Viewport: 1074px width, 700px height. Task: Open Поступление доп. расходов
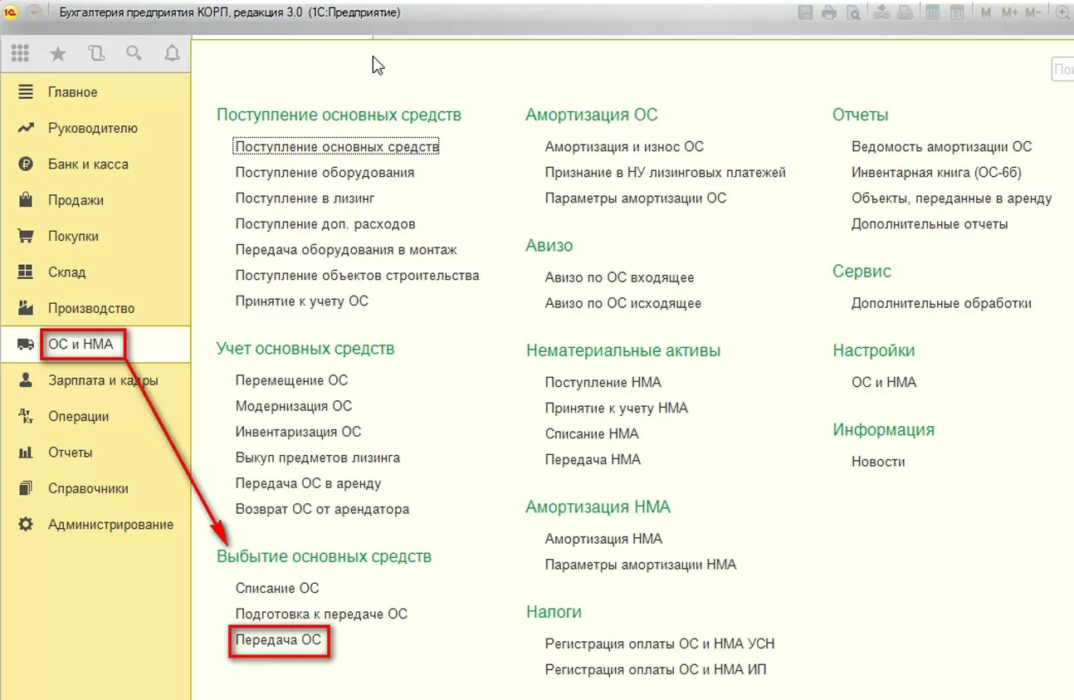tap(325, 224)
